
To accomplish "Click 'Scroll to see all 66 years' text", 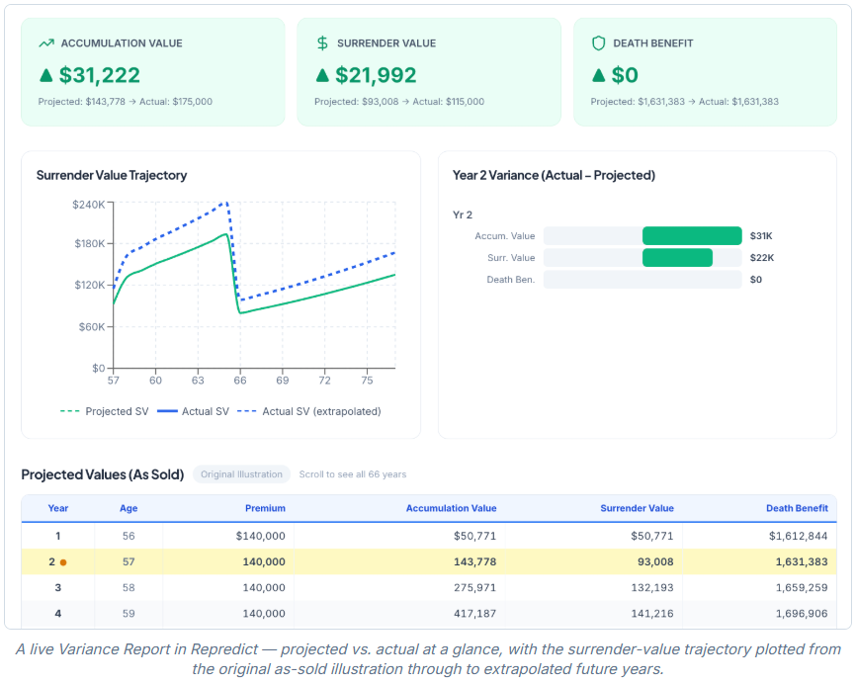I will [x=352, y=474].
